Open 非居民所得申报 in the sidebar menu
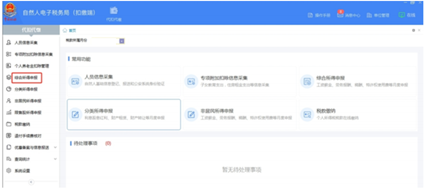 tap(24, 101)
